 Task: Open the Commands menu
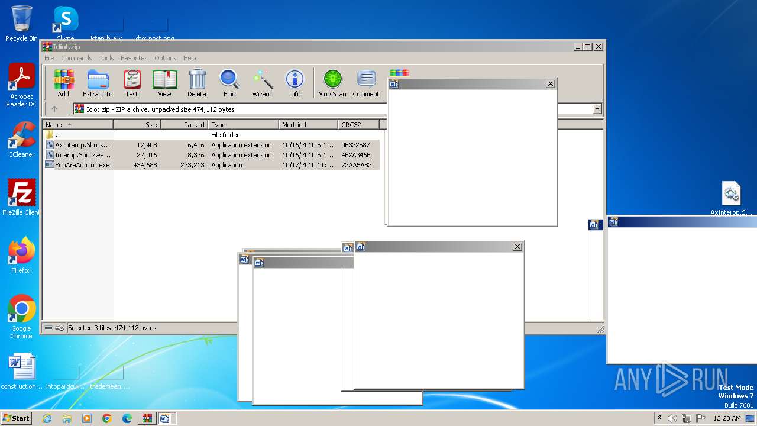coord(76,58)
